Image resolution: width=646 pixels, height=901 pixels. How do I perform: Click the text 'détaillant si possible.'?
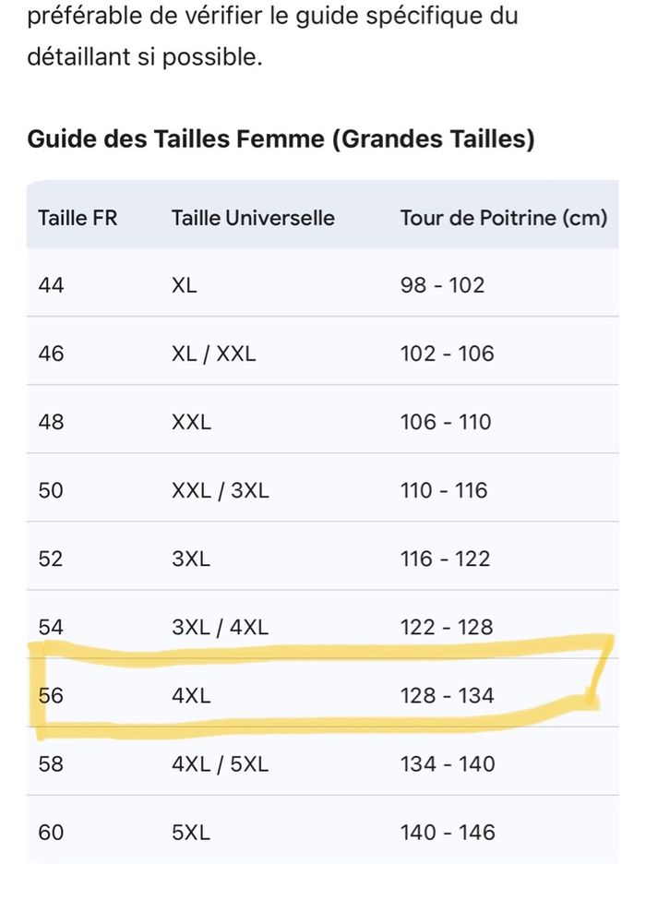pyautogui.click(x=145, y=57)
